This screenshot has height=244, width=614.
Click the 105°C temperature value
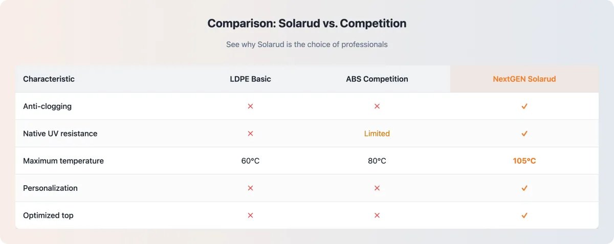click(524, 161)
